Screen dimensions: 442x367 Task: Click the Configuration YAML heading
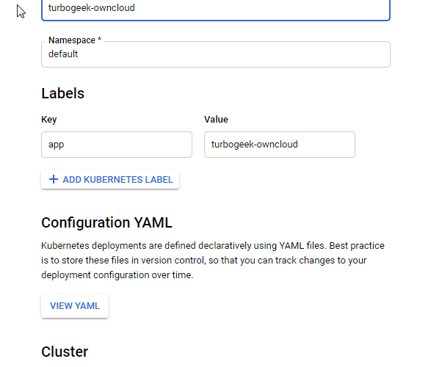106,222
